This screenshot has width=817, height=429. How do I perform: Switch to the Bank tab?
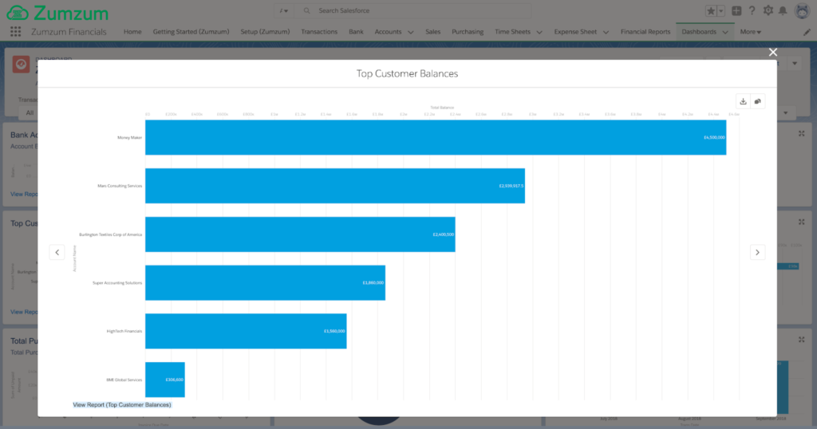click(x=356, y=32)
